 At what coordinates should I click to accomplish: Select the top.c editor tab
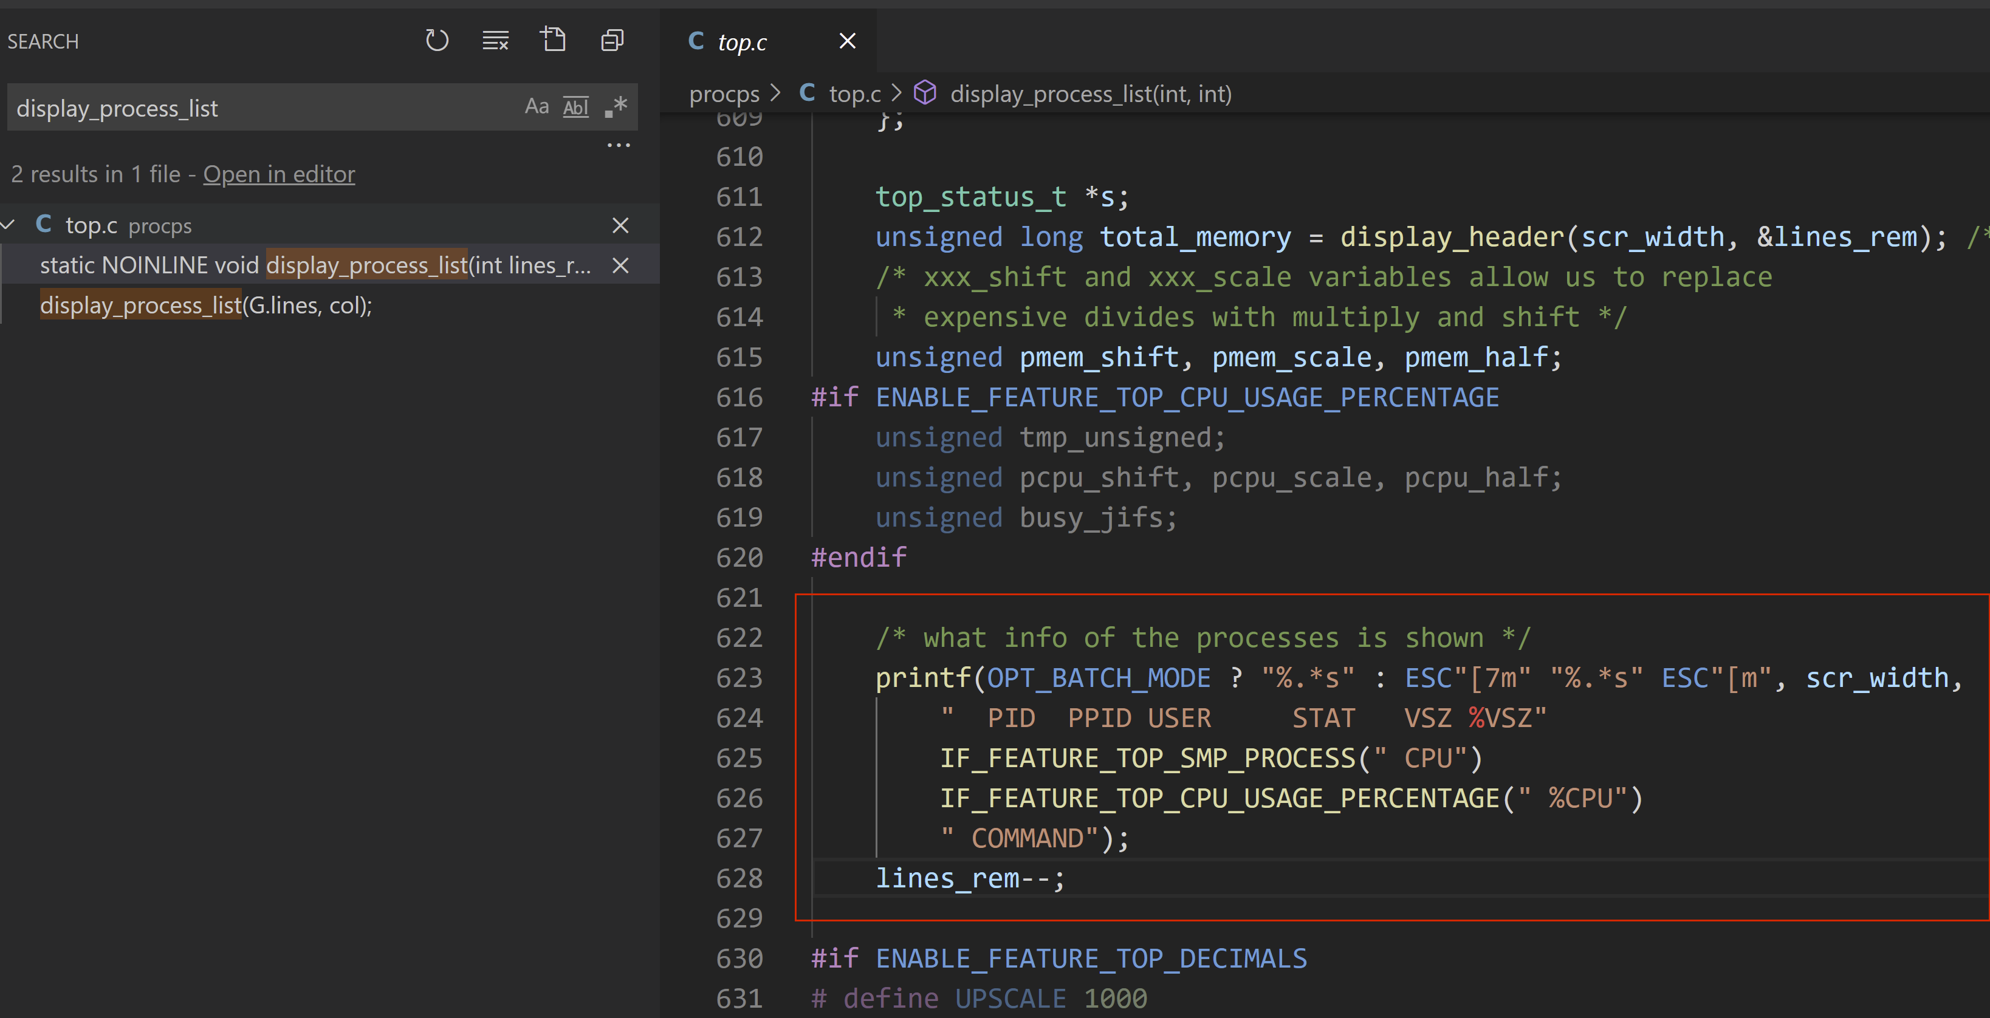[x=741, y=42]
